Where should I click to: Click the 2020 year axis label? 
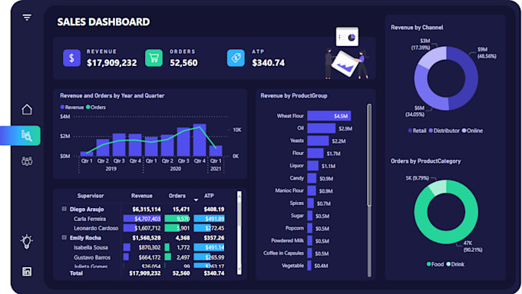click(x=176, y=169)
